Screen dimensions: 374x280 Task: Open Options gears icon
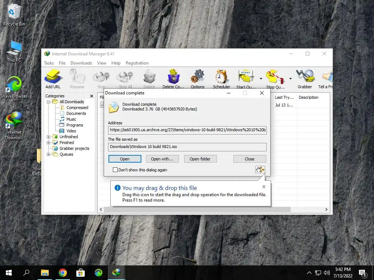[198, 79]
